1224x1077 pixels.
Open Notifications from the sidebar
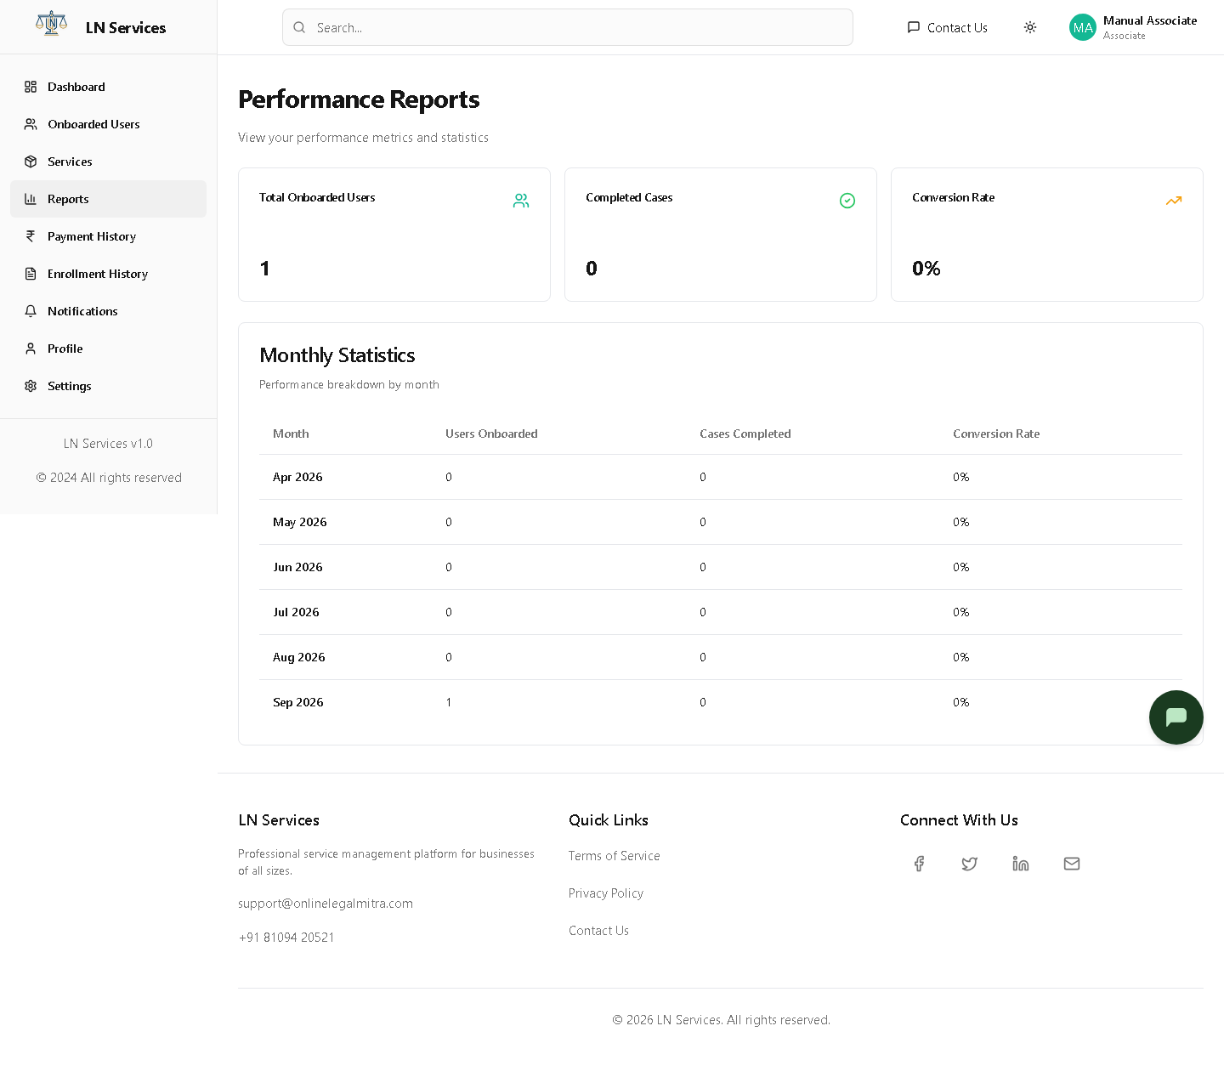point(108,311)
